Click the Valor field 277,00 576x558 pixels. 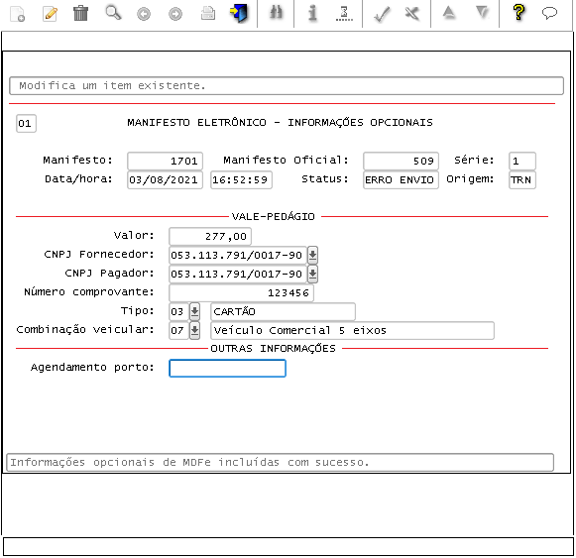[210, 236]
